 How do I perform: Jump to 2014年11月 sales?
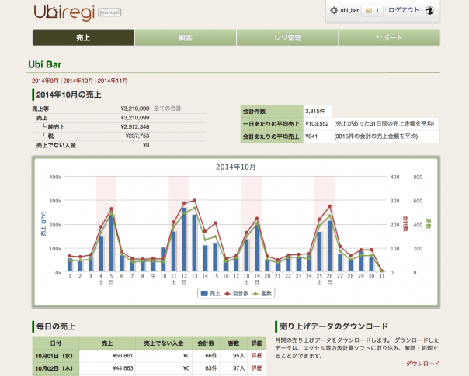point(113,81)
